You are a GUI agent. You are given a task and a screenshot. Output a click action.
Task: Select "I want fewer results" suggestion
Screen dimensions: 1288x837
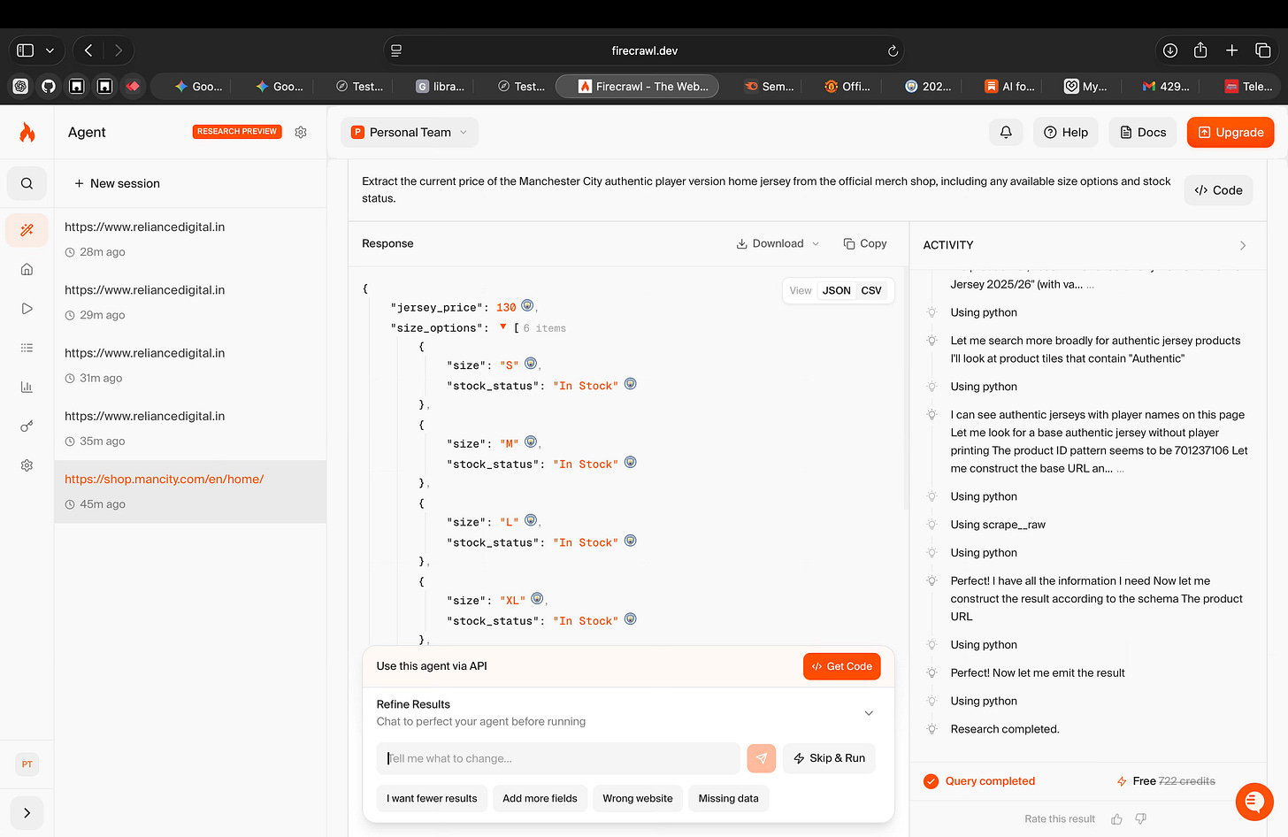coord(432,798)
